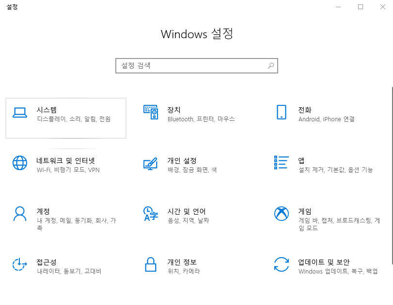
Task: Open the 네트워크 및 인터넷 globe icon
Action: pos(20,163)
